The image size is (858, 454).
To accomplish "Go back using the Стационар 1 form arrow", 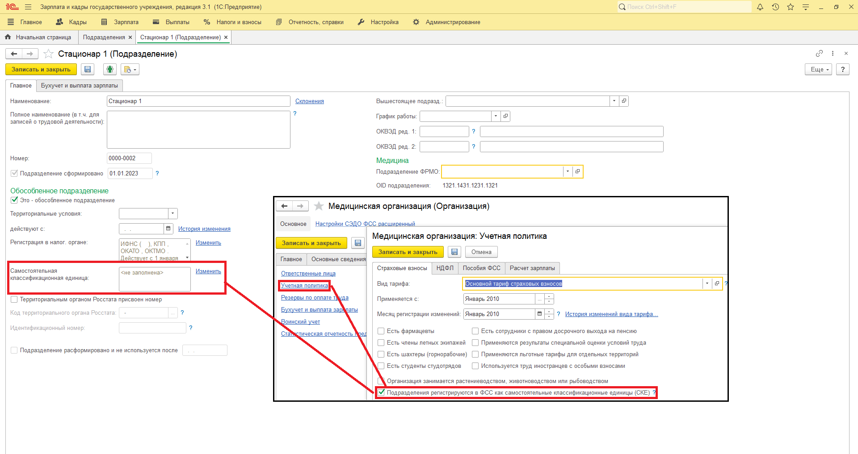I will [14, 54].
